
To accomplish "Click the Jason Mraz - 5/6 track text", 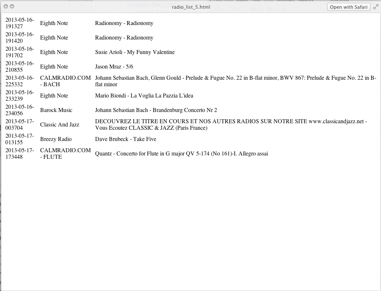I will coord(114,67).
